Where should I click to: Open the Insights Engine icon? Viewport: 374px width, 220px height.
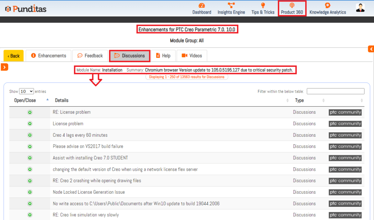pyautogui.click(x=231, y=5)
